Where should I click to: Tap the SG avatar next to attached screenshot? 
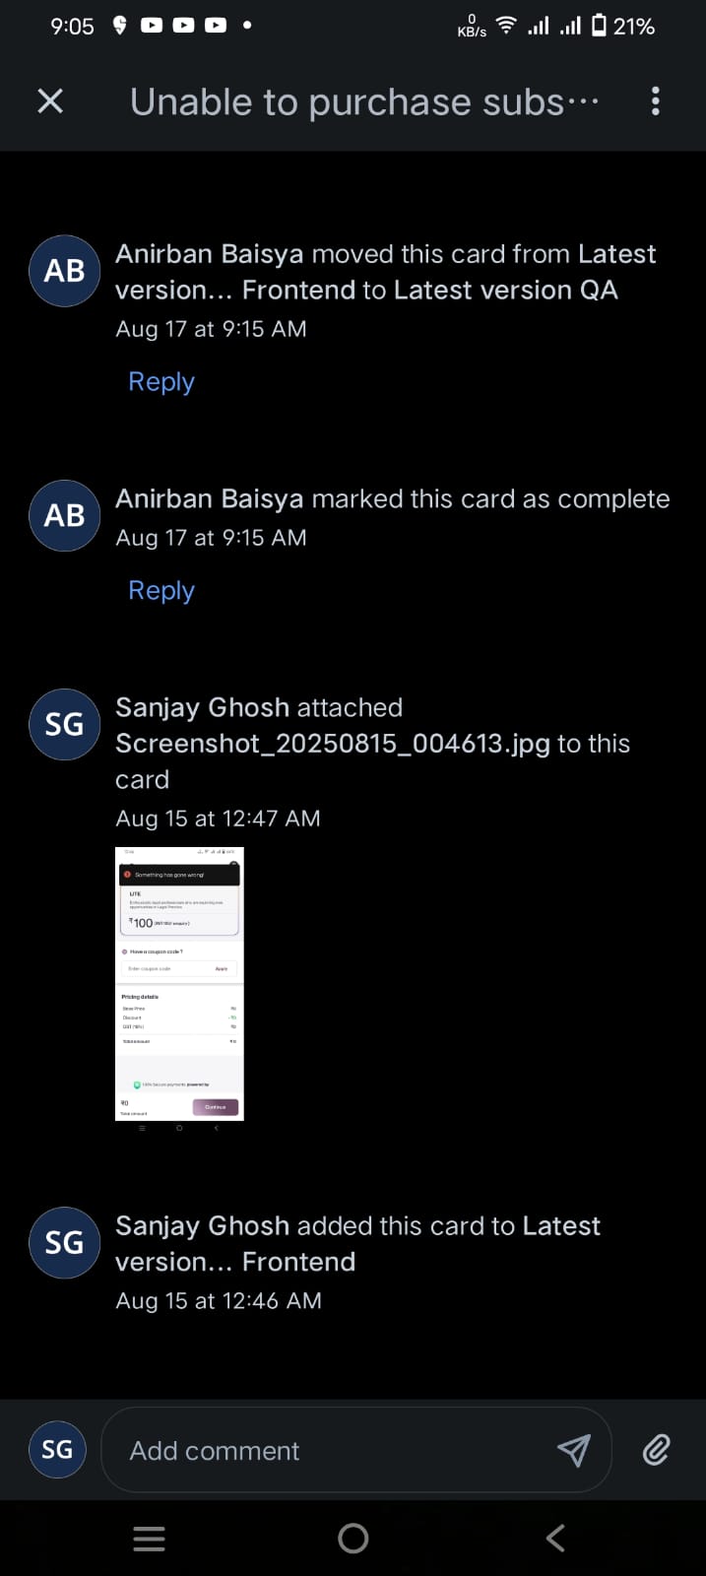click(x=65, y=724)
